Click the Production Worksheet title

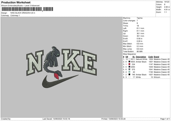click(16, 2)
